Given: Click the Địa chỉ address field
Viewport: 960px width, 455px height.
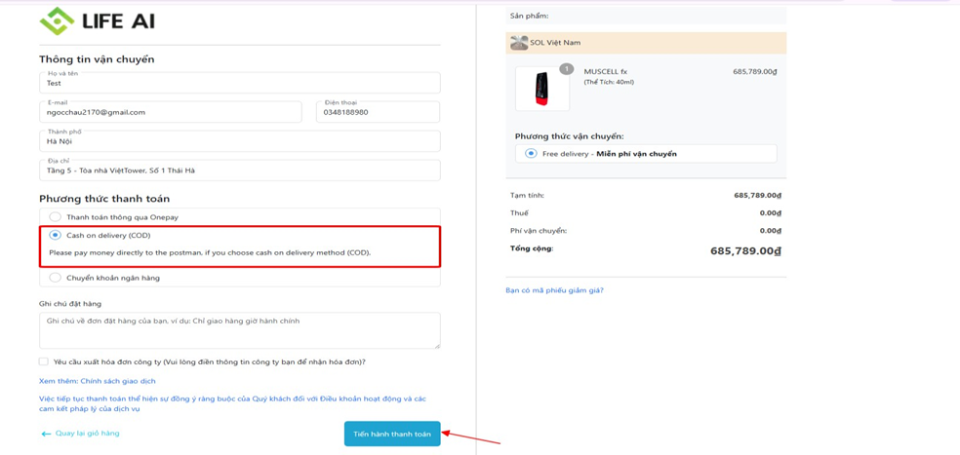Looking at the screenshot, I should click(x=239, y=171).
